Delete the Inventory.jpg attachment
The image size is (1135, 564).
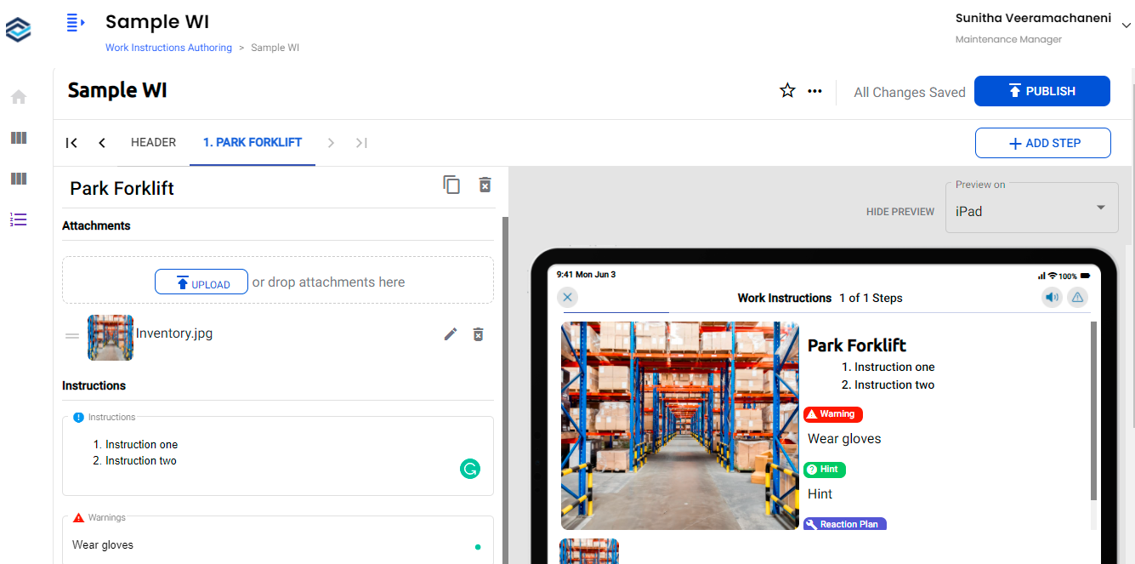point(479,334)
